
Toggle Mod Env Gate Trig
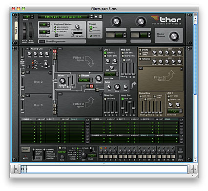point(123,53)
